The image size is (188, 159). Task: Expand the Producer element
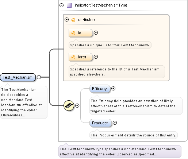click(x=115, y=123)
